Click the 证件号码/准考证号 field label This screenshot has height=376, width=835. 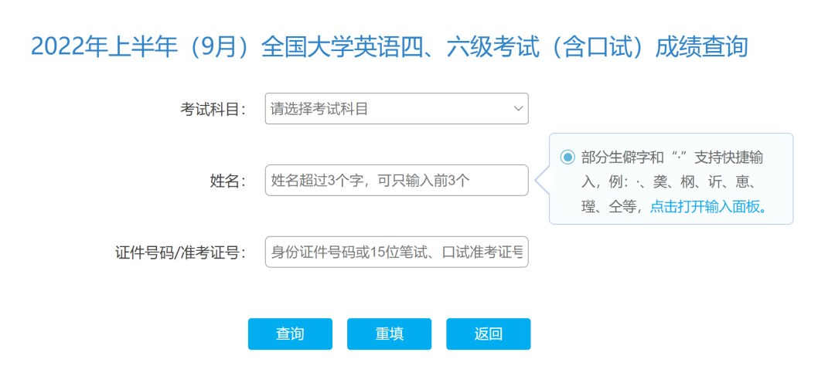180,252
